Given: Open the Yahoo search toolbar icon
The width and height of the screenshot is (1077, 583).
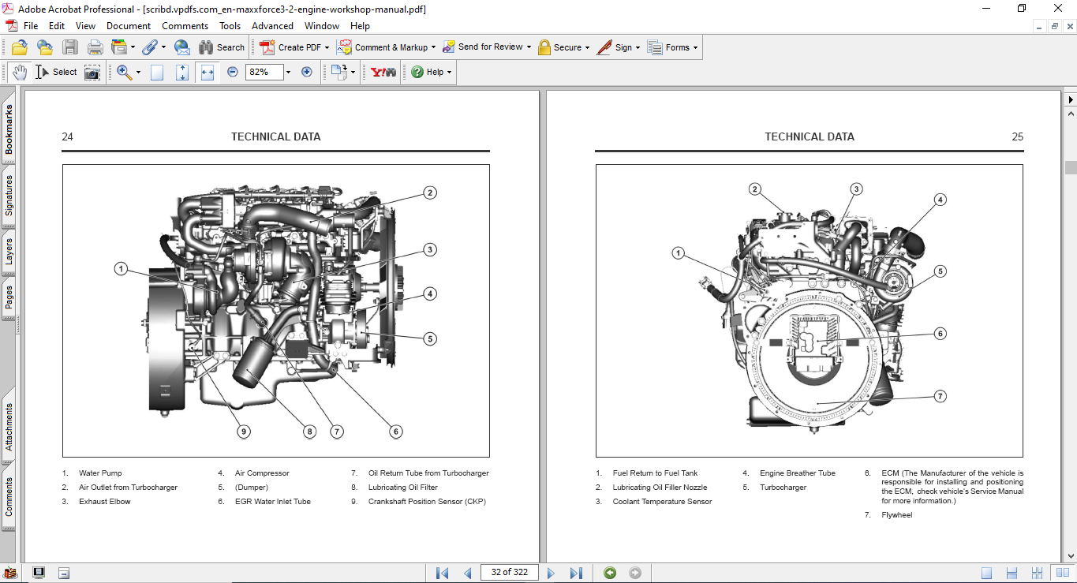Looking at the screenshot, I should 383,72.
